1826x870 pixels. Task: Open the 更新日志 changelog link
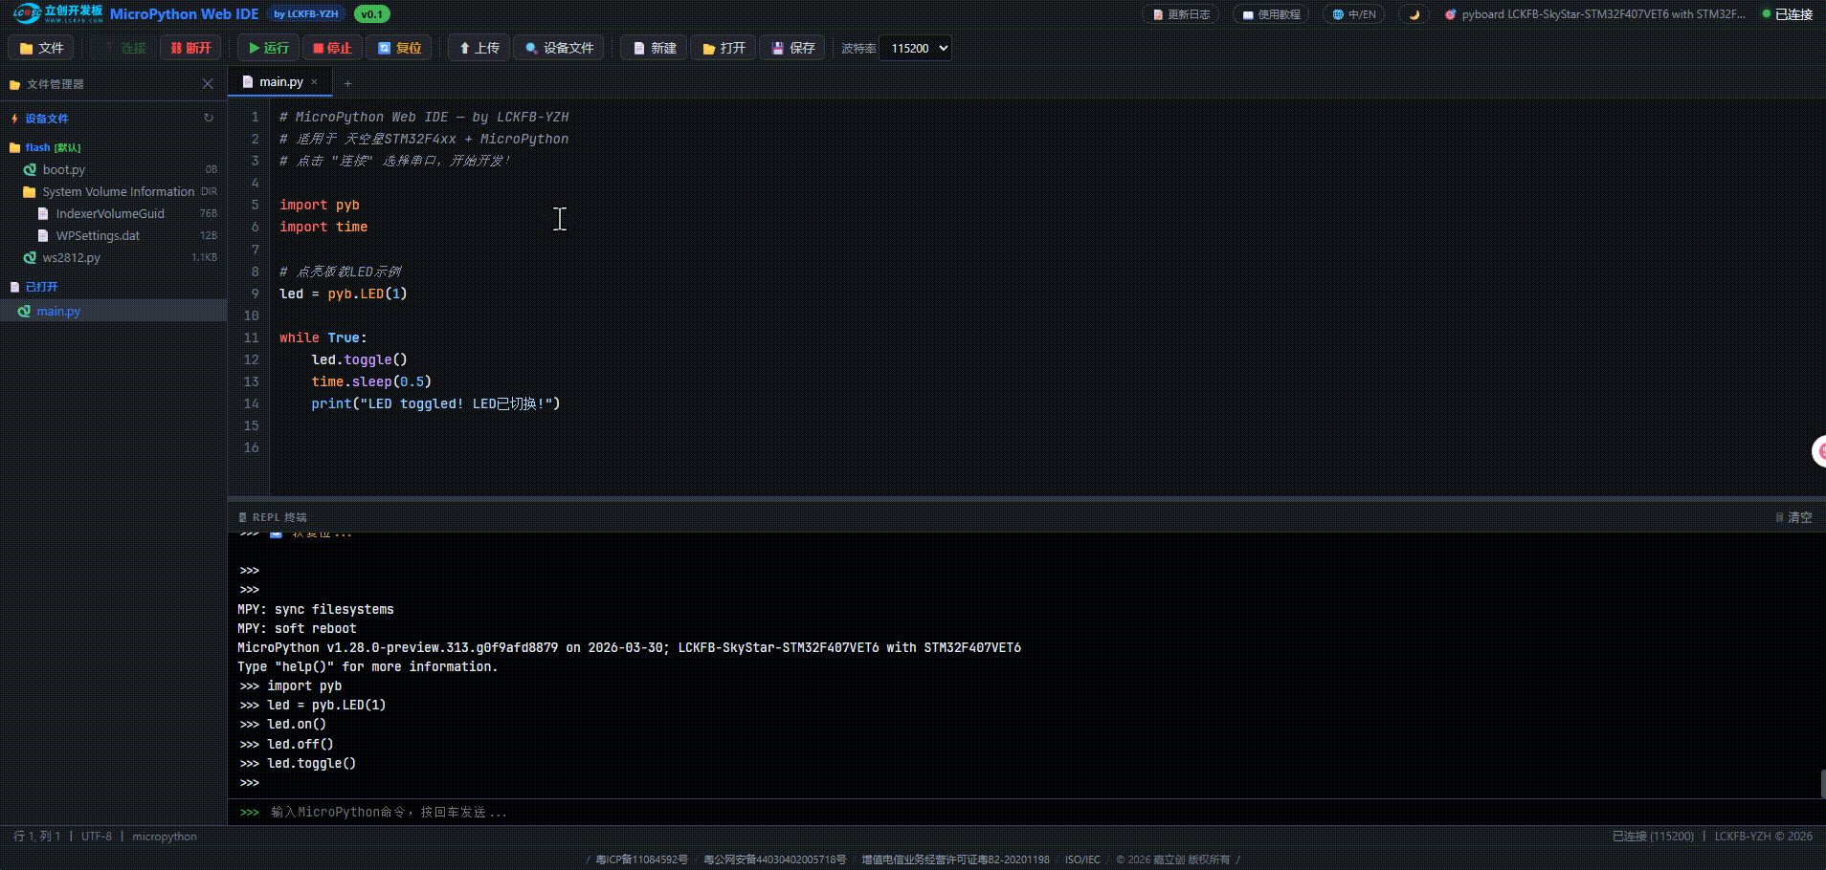1181,14
